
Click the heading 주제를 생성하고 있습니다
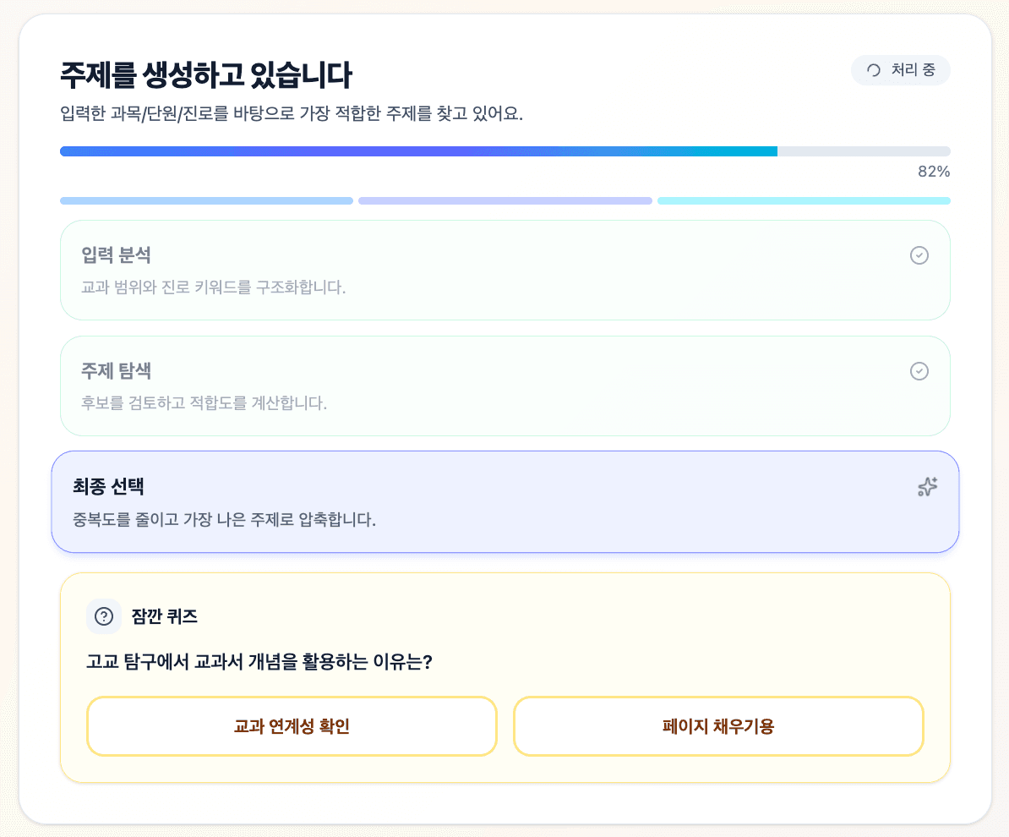click(x=206, y=74)
